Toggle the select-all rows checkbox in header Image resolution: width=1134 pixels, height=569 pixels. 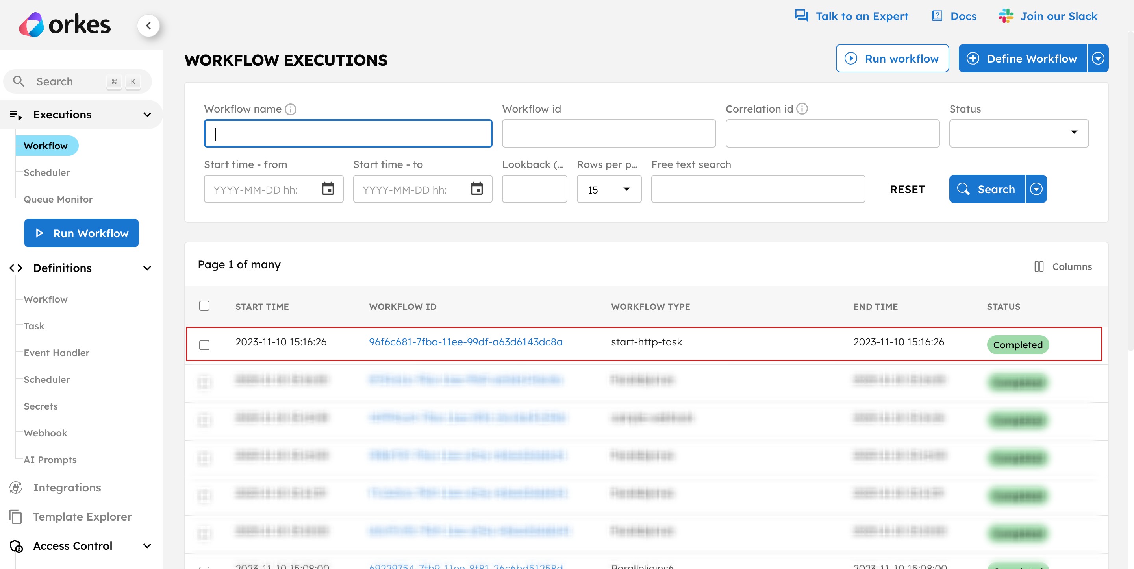coord(204,306)
